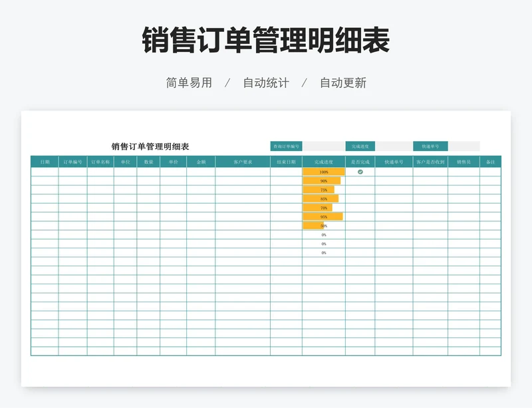Screen dimensions: 532x408
Task: Select the 结束日期 column header
Action: [x=287, y=162]
